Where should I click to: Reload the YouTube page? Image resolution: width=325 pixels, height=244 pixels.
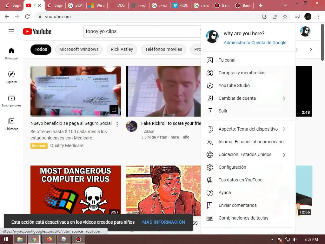(x=27, y=17)
